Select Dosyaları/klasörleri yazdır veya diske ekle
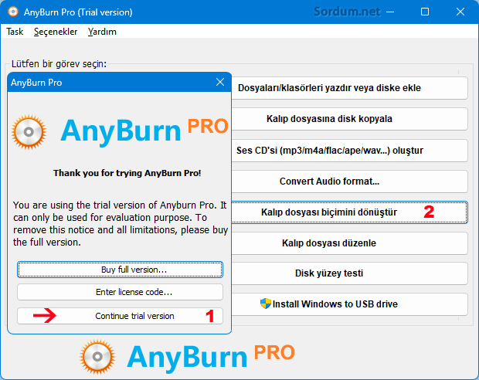479x380 pixels. tap(349, 88)
